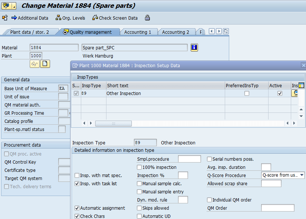Open the title bar menu icon
Image resolution: width=306 pixels, height=219 pixels.
point(9,6)
